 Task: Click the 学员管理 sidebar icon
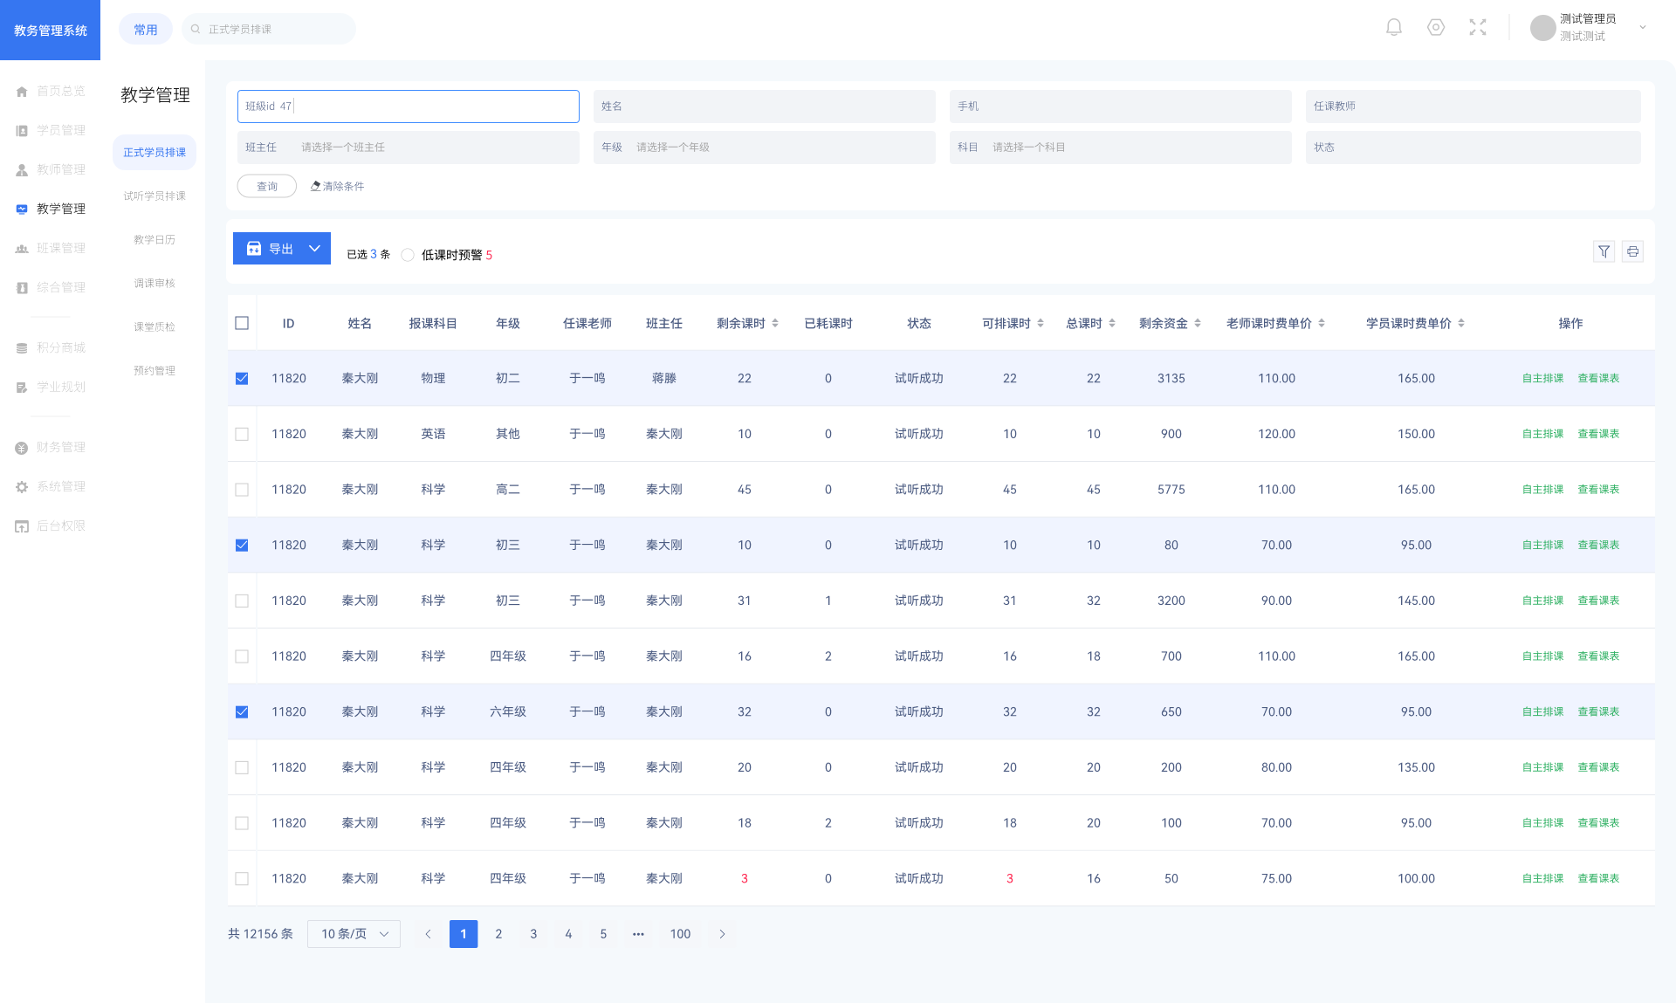point(22,130)
